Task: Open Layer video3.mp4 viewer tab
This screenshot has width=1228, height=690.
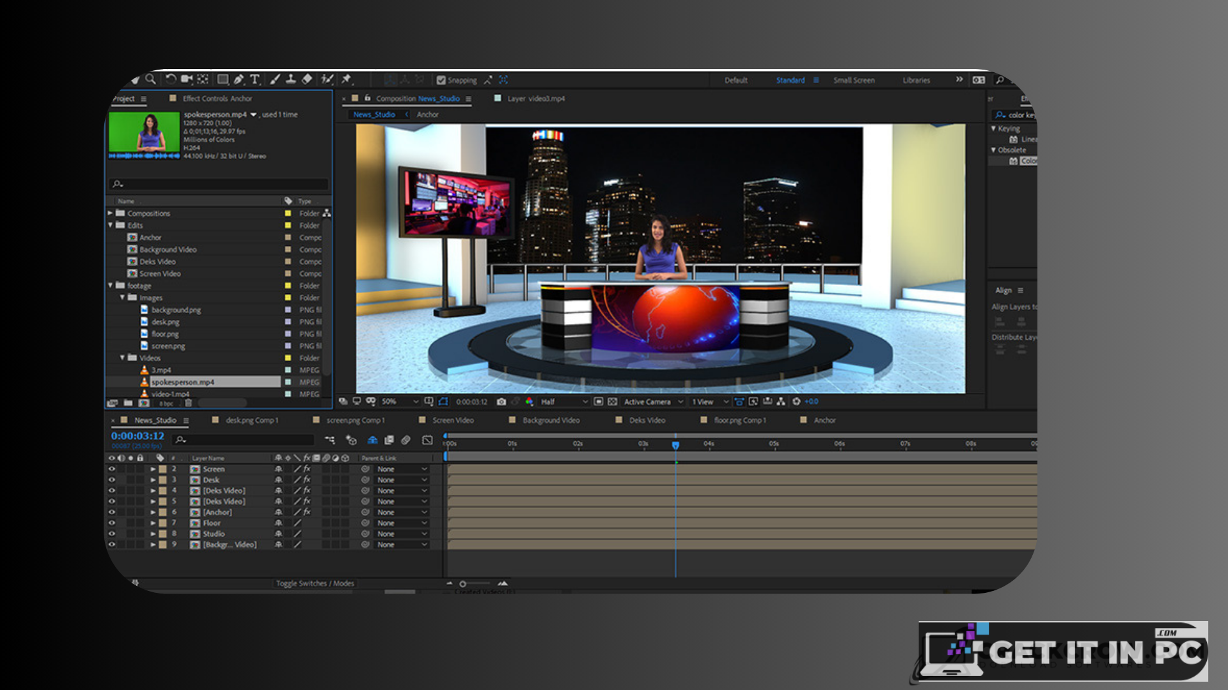Action: [x=536, y=98]
